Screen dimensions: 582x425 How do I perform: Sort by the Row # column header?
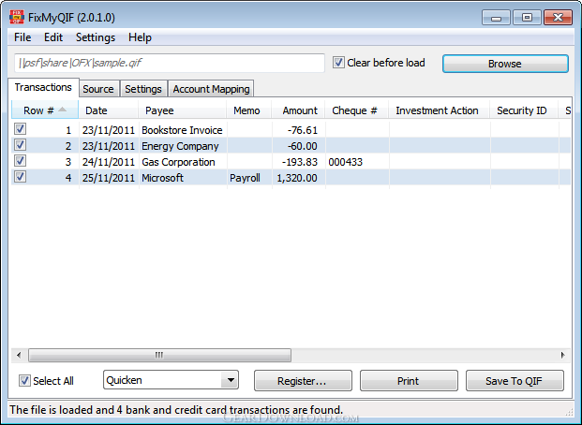pyautogui.click(x=45, y=110)
